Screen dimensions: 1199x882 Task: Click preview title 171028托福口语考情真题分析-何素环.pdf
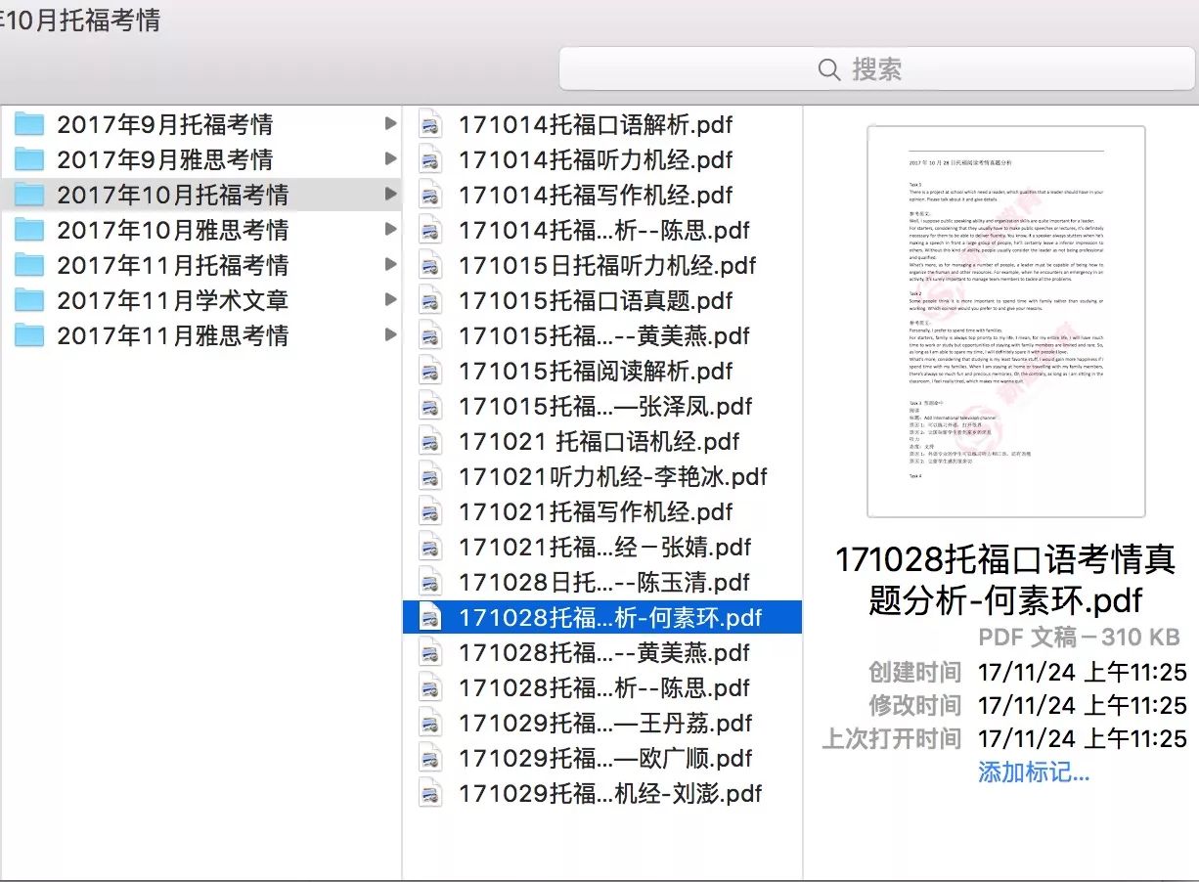point(1005,579)
